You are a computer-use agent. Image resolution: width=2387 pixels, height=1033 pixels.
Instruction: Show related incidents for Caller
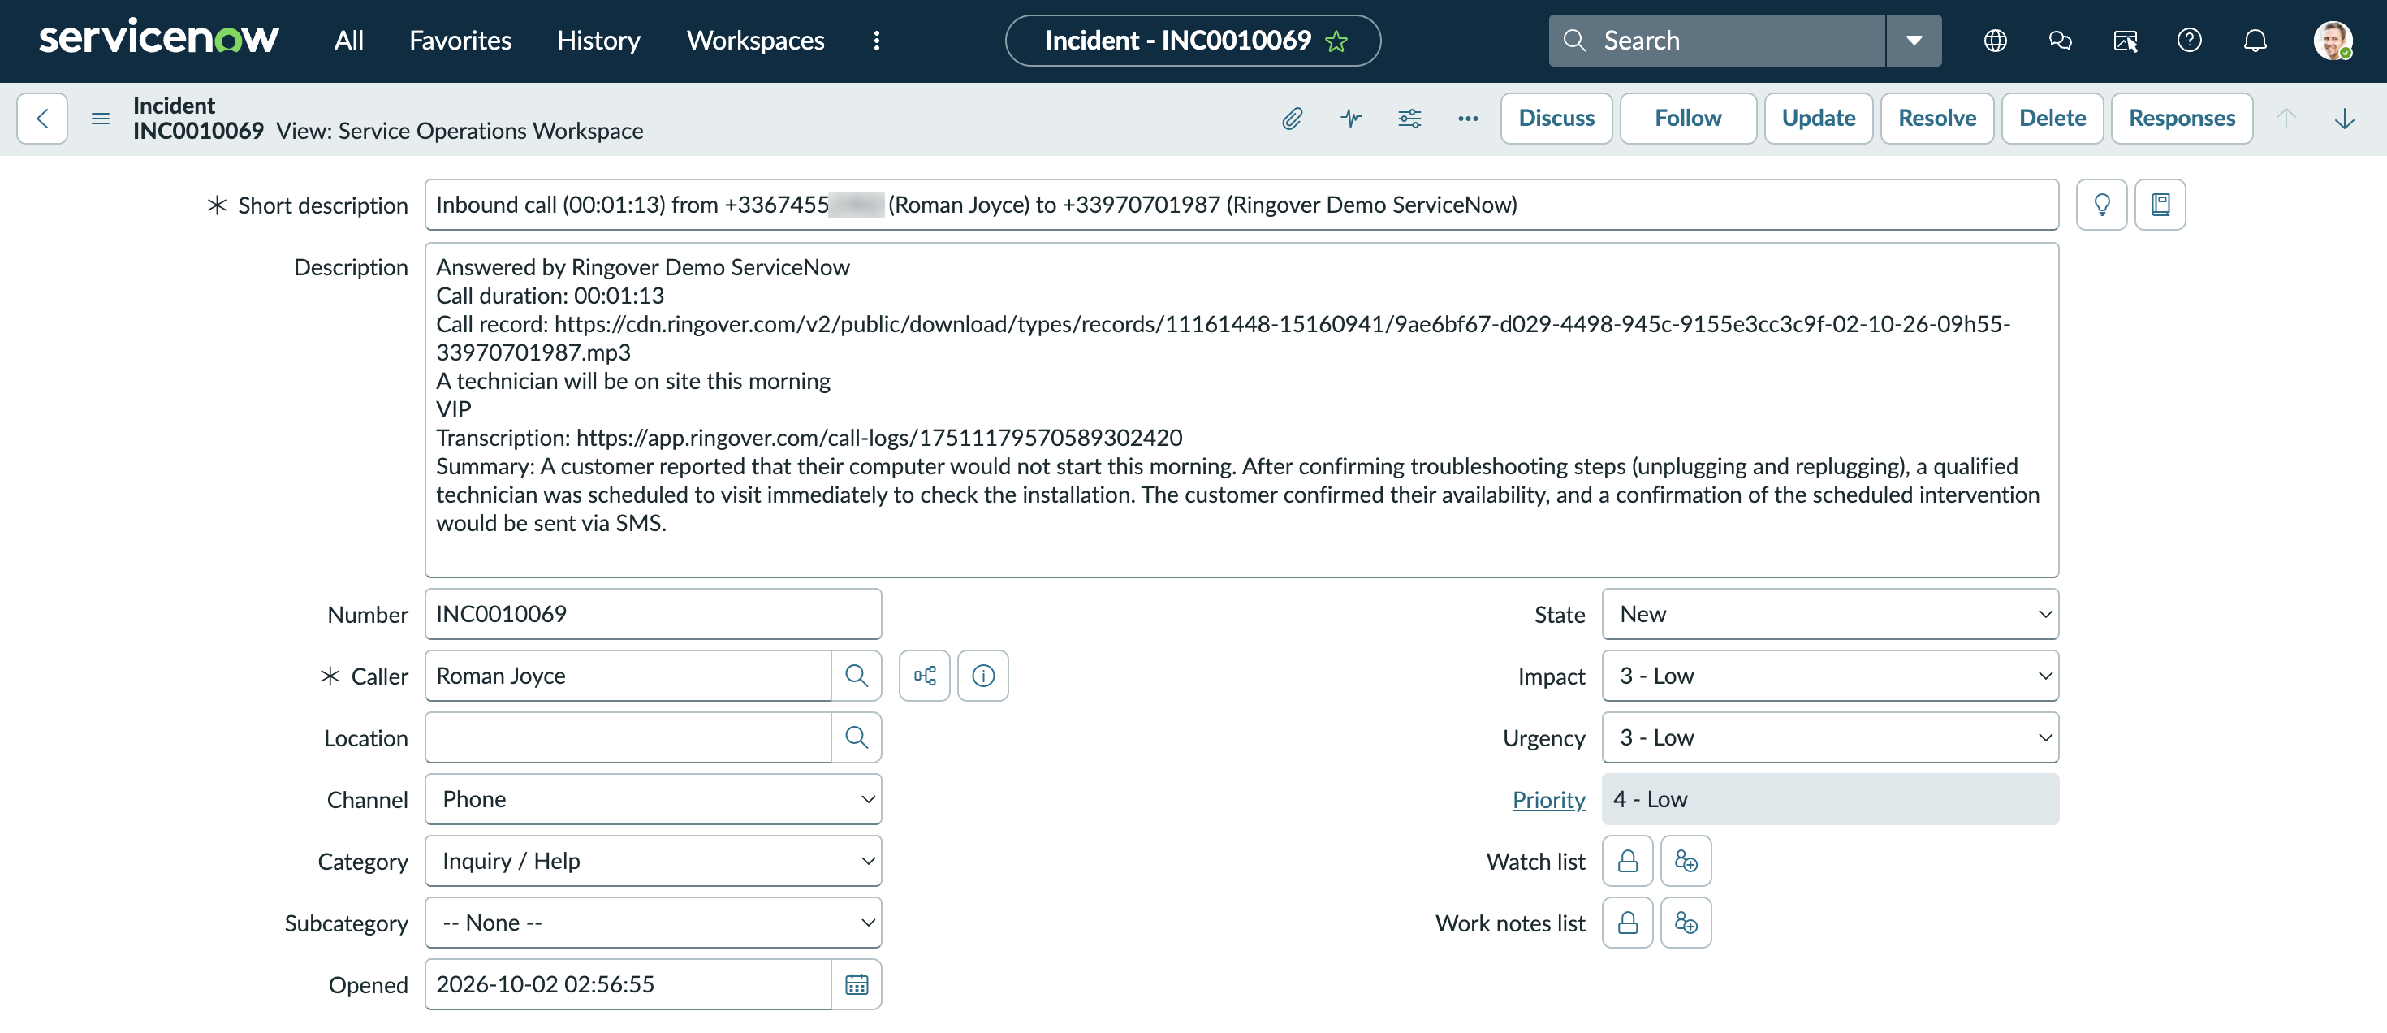tap(925, 676)
